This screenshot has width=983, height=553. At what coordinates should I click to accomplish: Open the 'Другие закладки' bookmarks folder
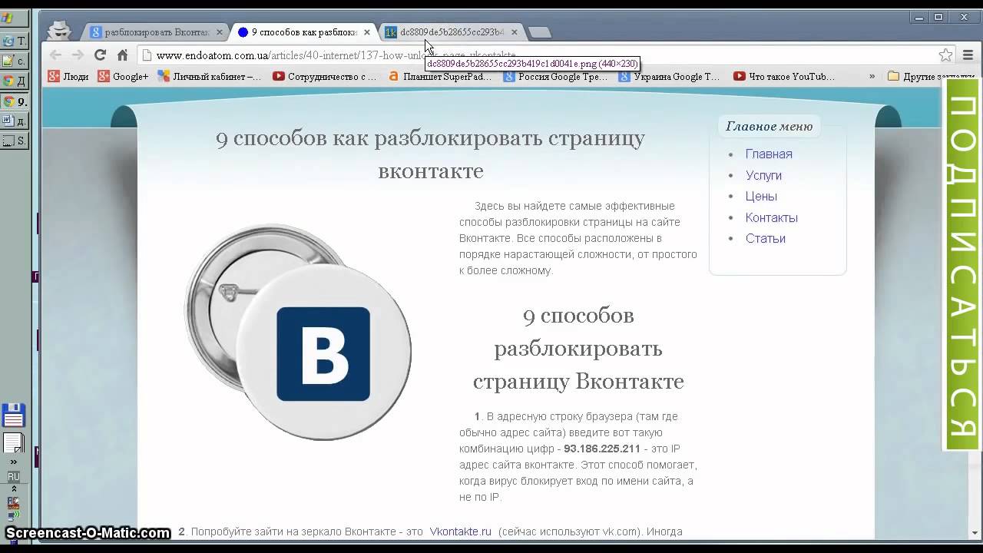(x=932, y=76)
